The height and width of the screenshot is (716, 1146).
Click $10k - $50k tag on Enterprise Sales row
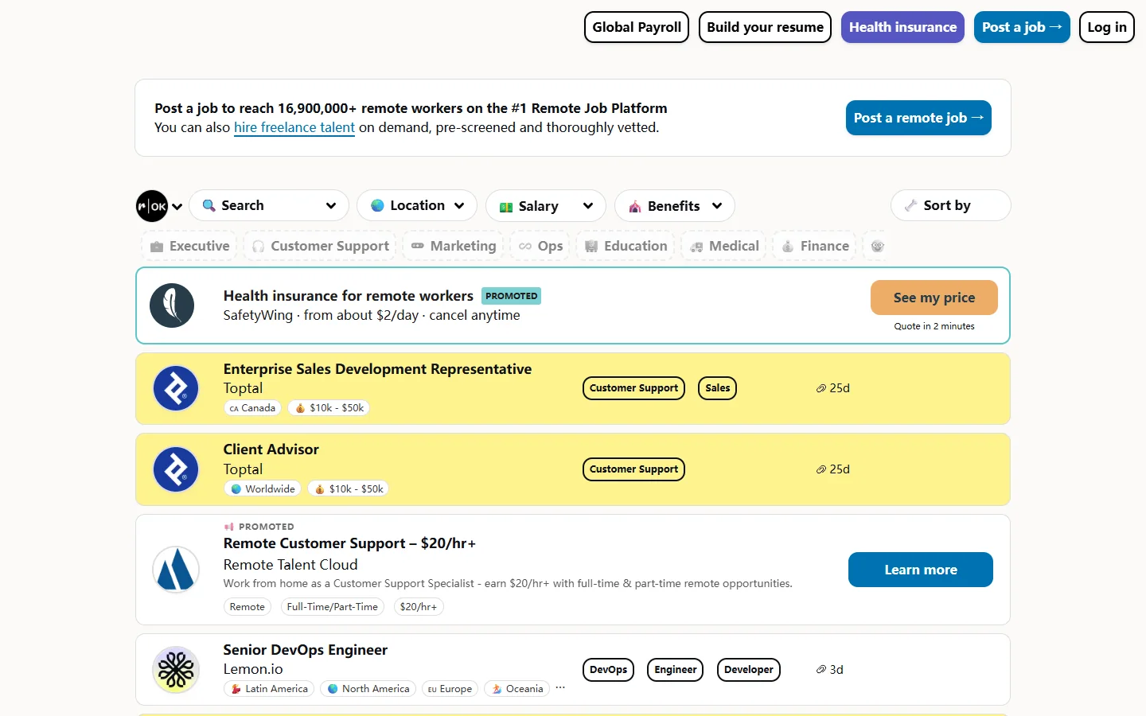coord(329,408)
